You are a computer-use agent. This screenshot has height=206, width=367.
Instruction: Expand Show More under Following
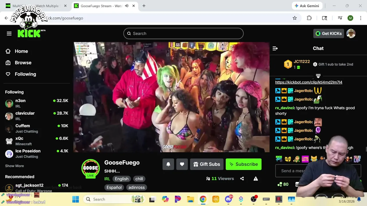(14, 166)
